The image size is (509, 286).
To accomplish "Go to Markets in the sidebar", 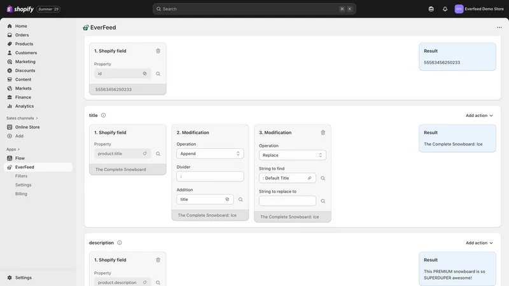I will 23,88.
